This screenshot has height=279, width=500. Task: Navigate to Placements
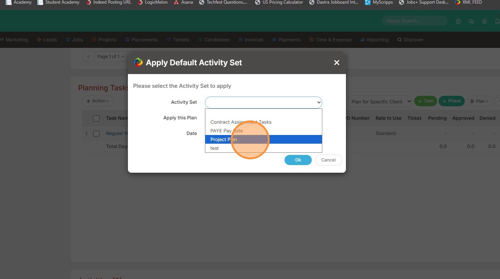point(141,40)
